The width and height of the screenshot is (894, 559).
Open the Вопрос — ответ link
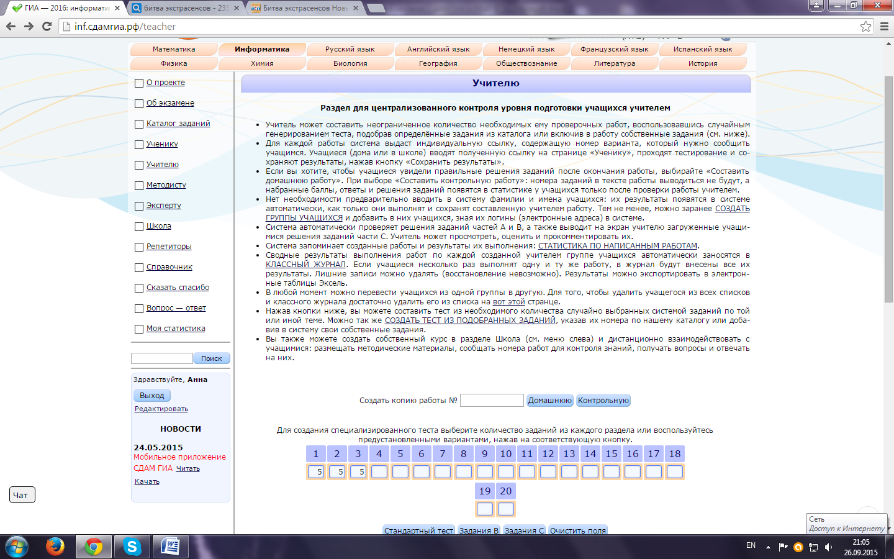[176, 308]
